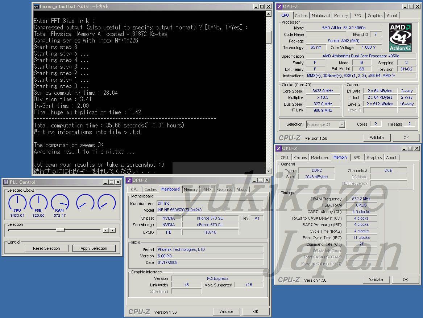This screenshot has width=423, height=318.
Task: Click the Multiplier value 'x 10.5'
Action: click(323, 97)
